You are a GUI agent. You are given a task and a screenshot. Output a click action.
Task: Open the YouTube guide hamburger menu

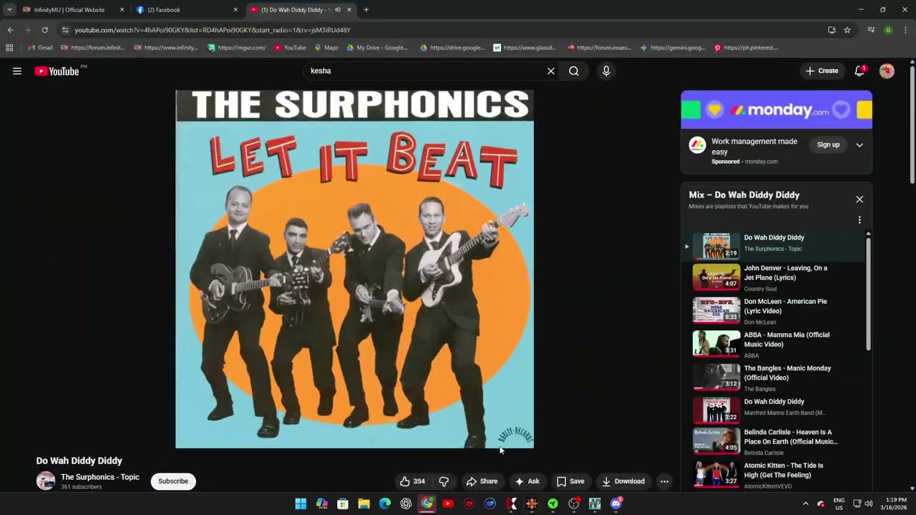(17, 71)
